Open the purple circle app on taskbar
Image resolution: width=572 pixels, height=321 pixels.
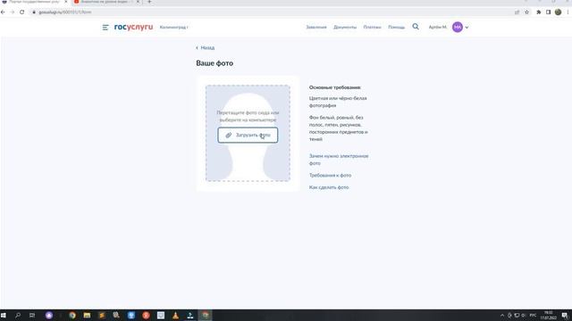pos(49,316)
